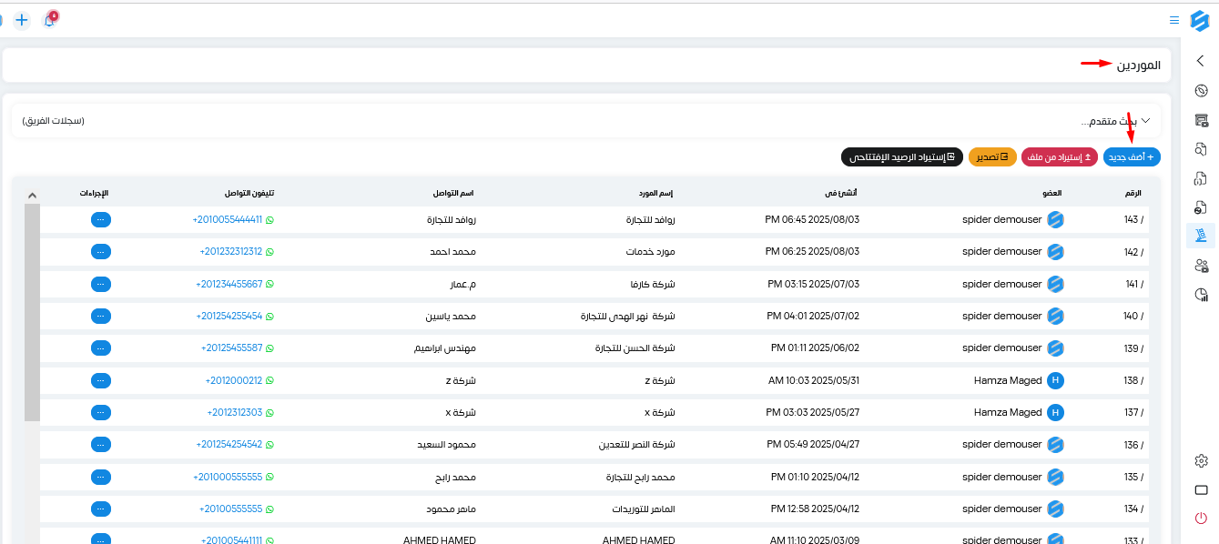Open the settings gear in the sidebar

click(1201, 461)
